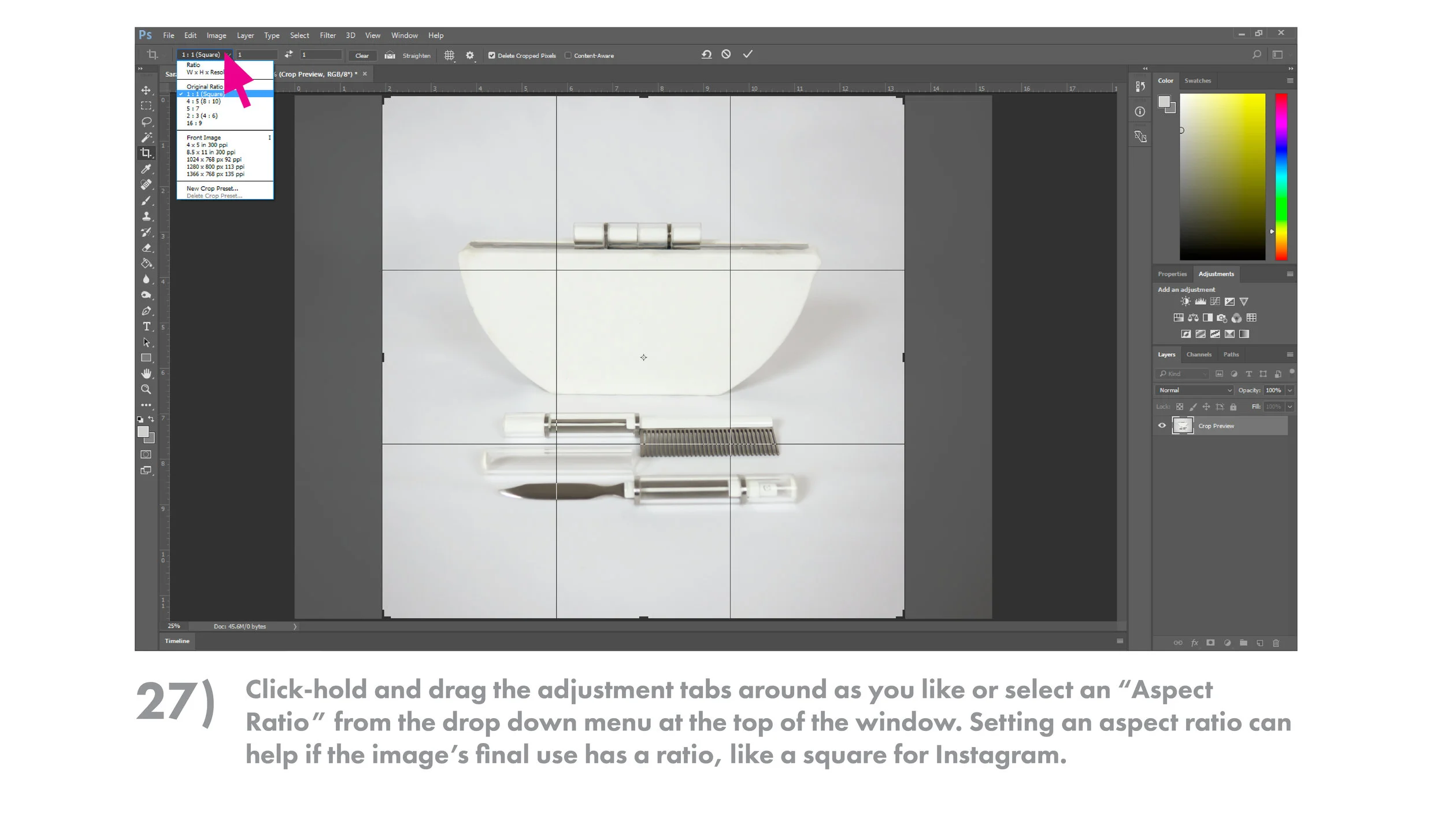This screenshot has width=1445, height=813.
Task: Open the Timeline panel
Action: [x=177, y=641]
